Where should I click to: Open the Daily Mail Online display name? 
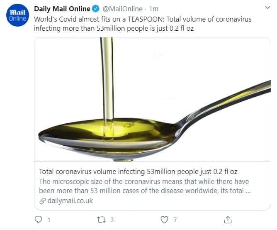tap(62, 9)
